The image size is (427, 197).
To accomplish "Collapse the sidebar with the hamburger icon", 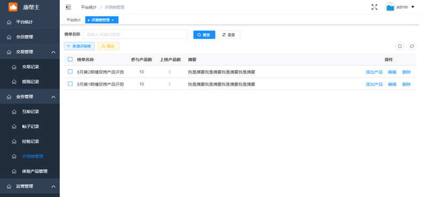I will (68, 7).
